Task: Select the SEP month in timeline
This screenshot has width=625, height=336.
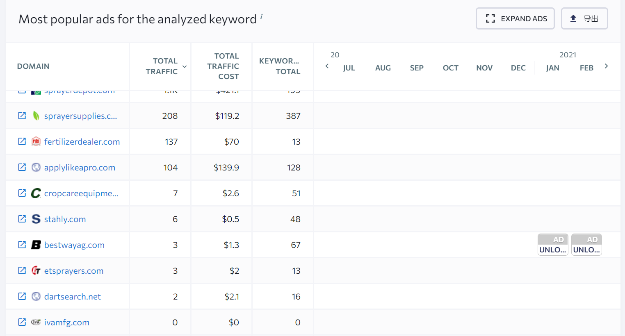Action: point(417,68)
